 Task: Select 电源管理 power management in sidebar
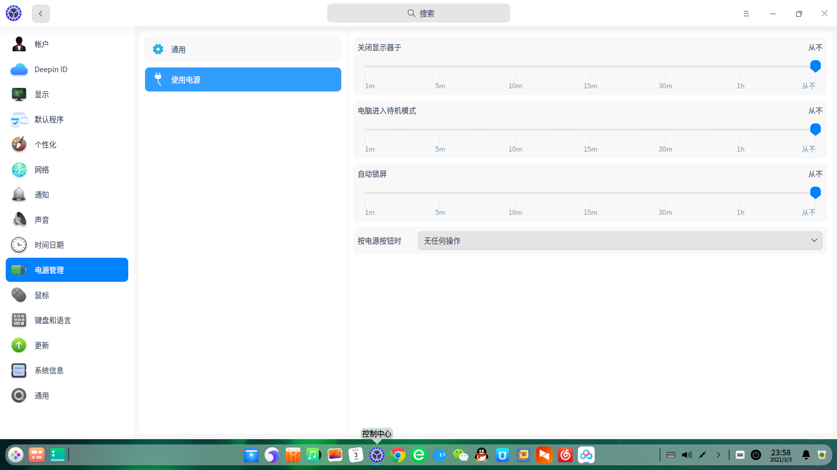click(67, 270)
